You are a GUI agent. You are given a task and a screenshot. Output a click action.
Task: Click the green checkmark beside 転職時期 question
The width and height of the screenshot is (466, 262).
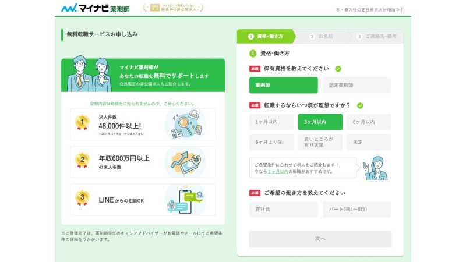pyautogui.click(x=360, y=105)
